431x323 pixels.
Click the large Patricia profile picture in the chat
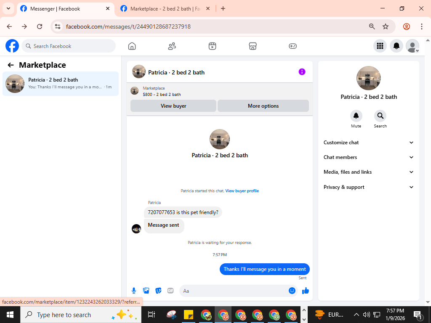[x=220, y=139]
